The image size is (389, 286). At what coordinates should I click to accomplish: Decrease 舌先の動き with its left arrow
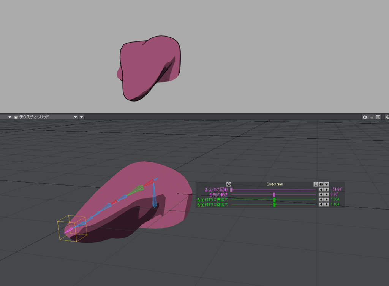(x=321, y=194)
